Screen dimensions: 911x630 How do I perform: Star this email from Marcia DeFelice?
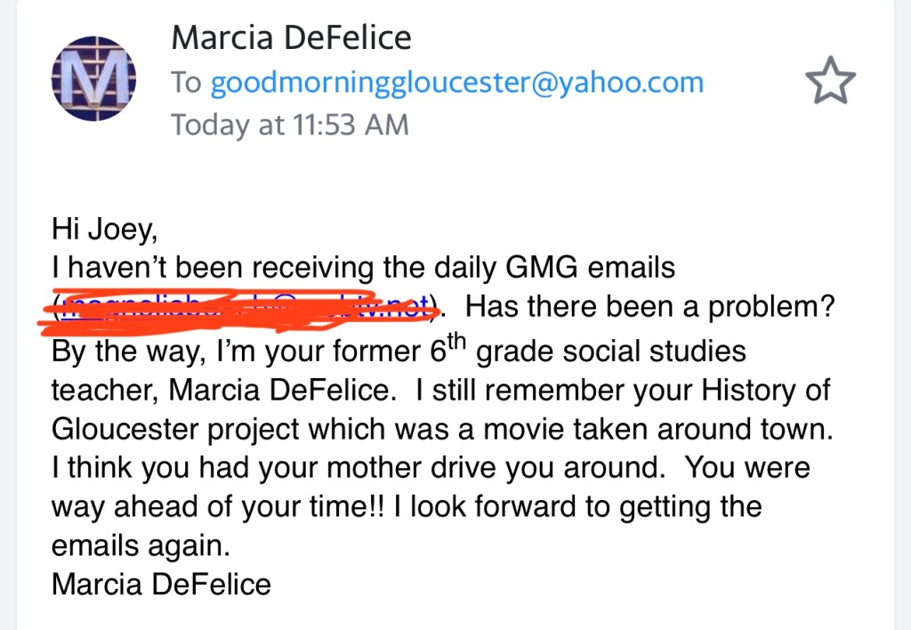pyautogui.click(x=829, y=83)
